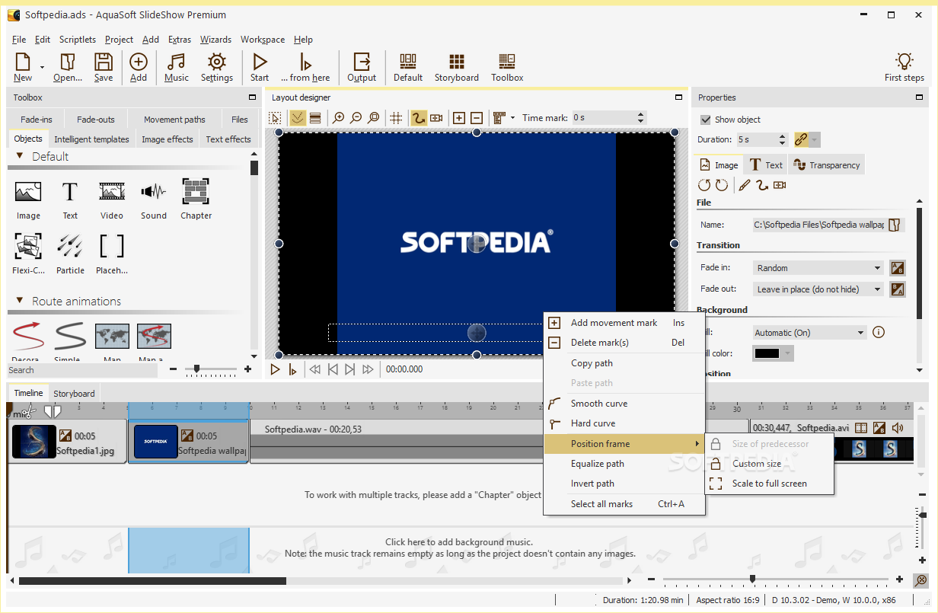
Task: Toggle movement path mode in designer toolbar
Action: [x=419, y=118]
